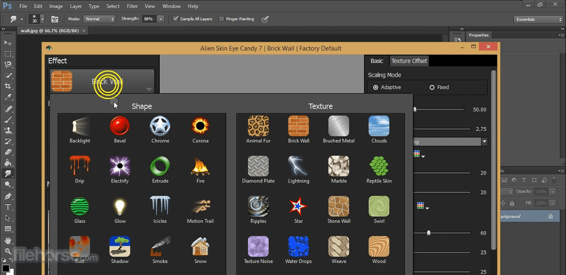Toggle the Eye Candy preview eye icon
The width and height of the screenshot is (566, 275).
click(49, 48)
